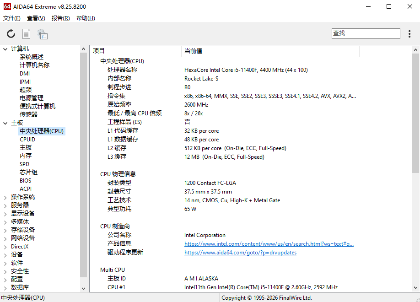420x302 pixels.
Task: Expand the 存储设备 node
Action: pos(5,231)
